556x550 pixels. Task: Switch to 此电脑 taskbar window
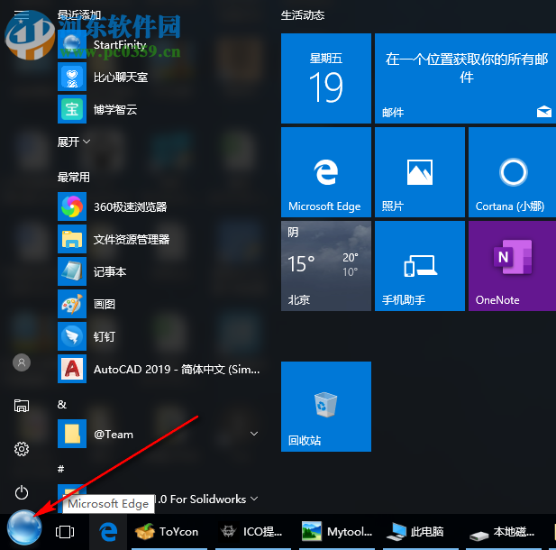(421, 532)
